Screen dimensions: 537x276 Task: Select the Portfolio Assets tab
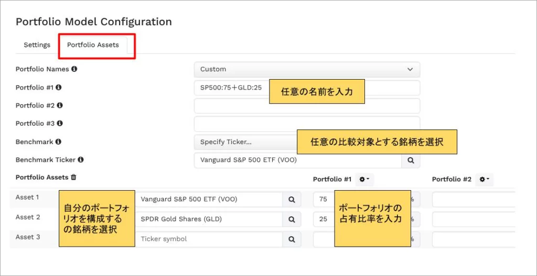(x=93, y=45)
